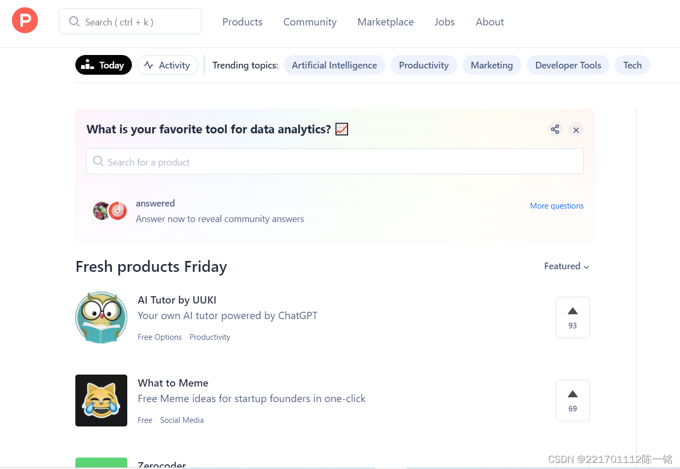Open the Products menu
The height and width of the screenshot is (469, 680).
[x=243, y=22]
